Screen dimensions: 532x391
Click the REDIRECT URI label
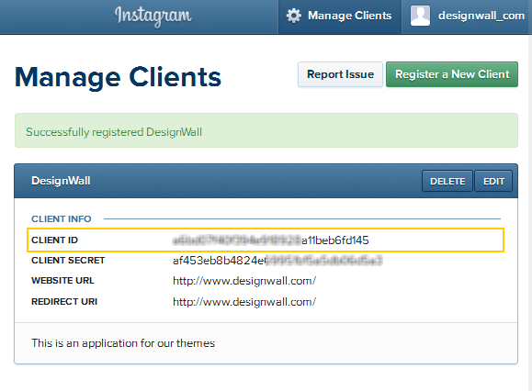pyautogui.click(x=64, y=302)
